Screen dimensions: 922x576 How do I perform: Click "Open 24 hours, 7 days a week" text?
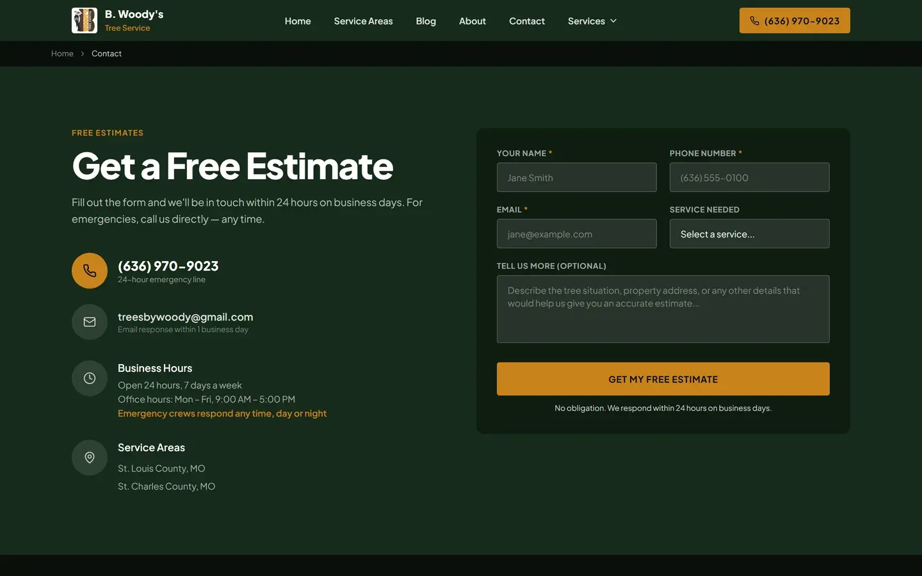(180, 385)
